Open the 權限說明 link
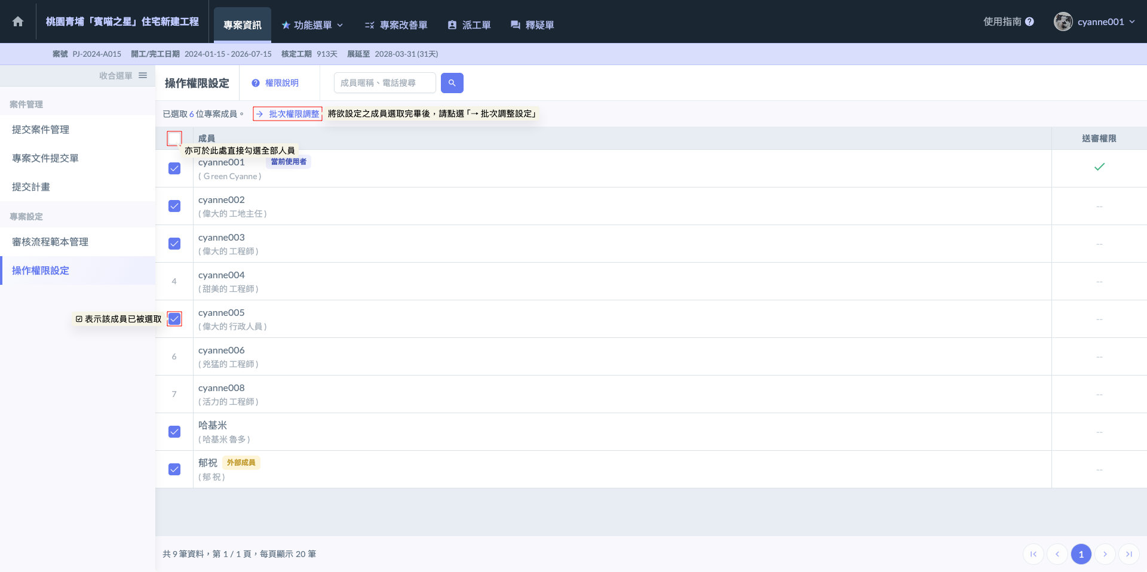Viewport: 1147px width, 572px height. 275,83
